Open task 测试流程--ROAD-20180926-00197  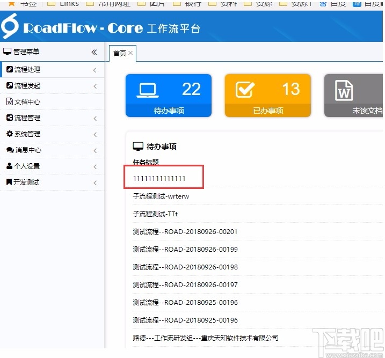point(185,284)
